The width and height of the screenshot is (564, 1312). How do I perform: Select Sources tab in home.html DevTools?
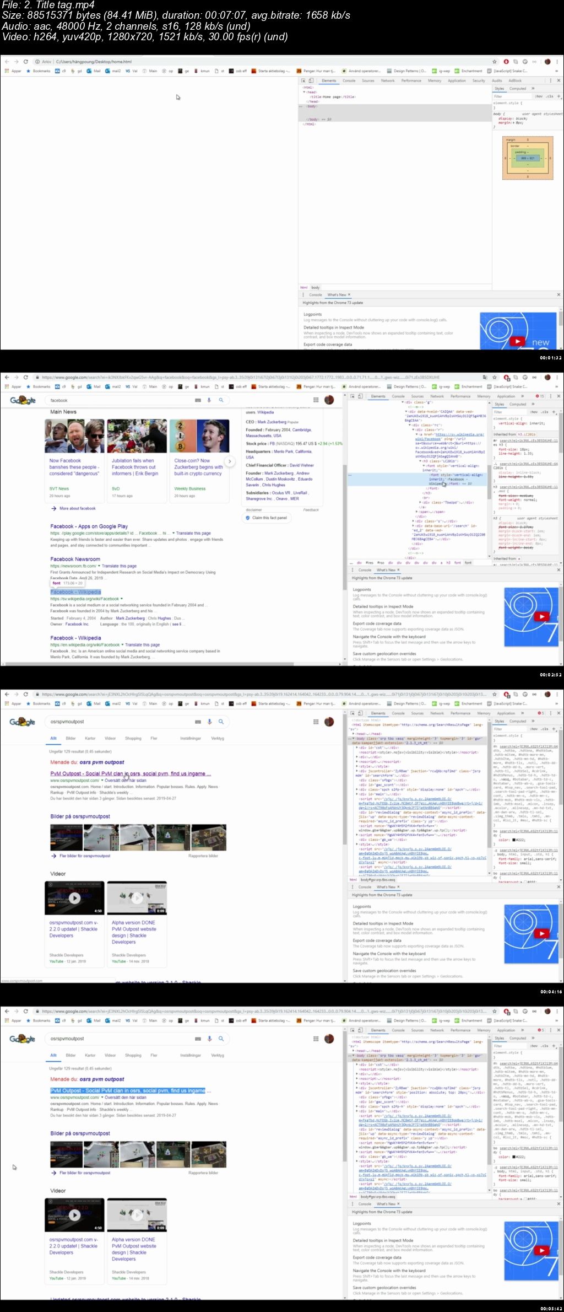pos(368,80)
